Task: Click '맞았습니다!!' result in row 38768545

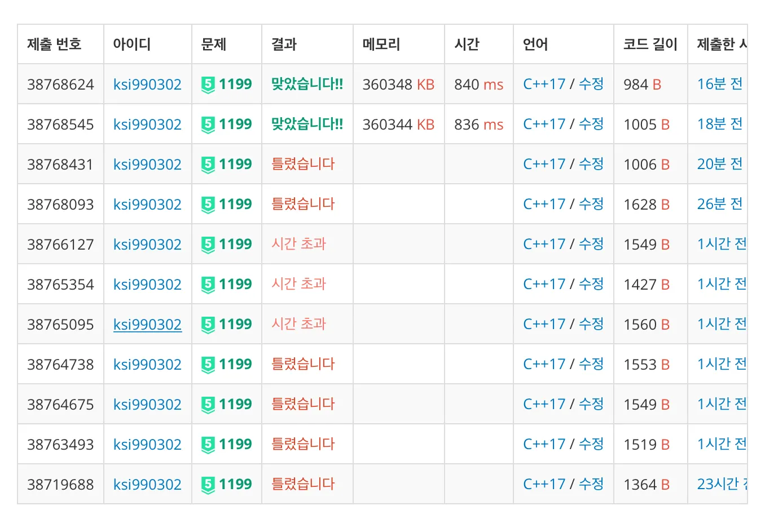Action: pyautogui.click(x=307, y=125)
